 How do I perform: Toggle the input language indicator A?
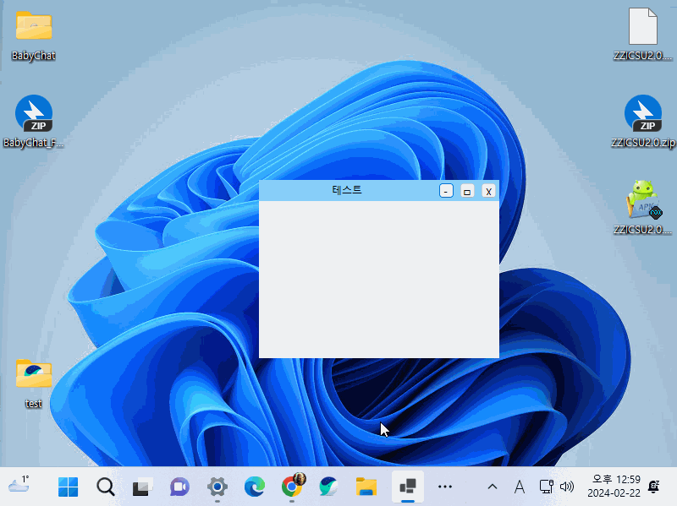(x=520, y=487)
